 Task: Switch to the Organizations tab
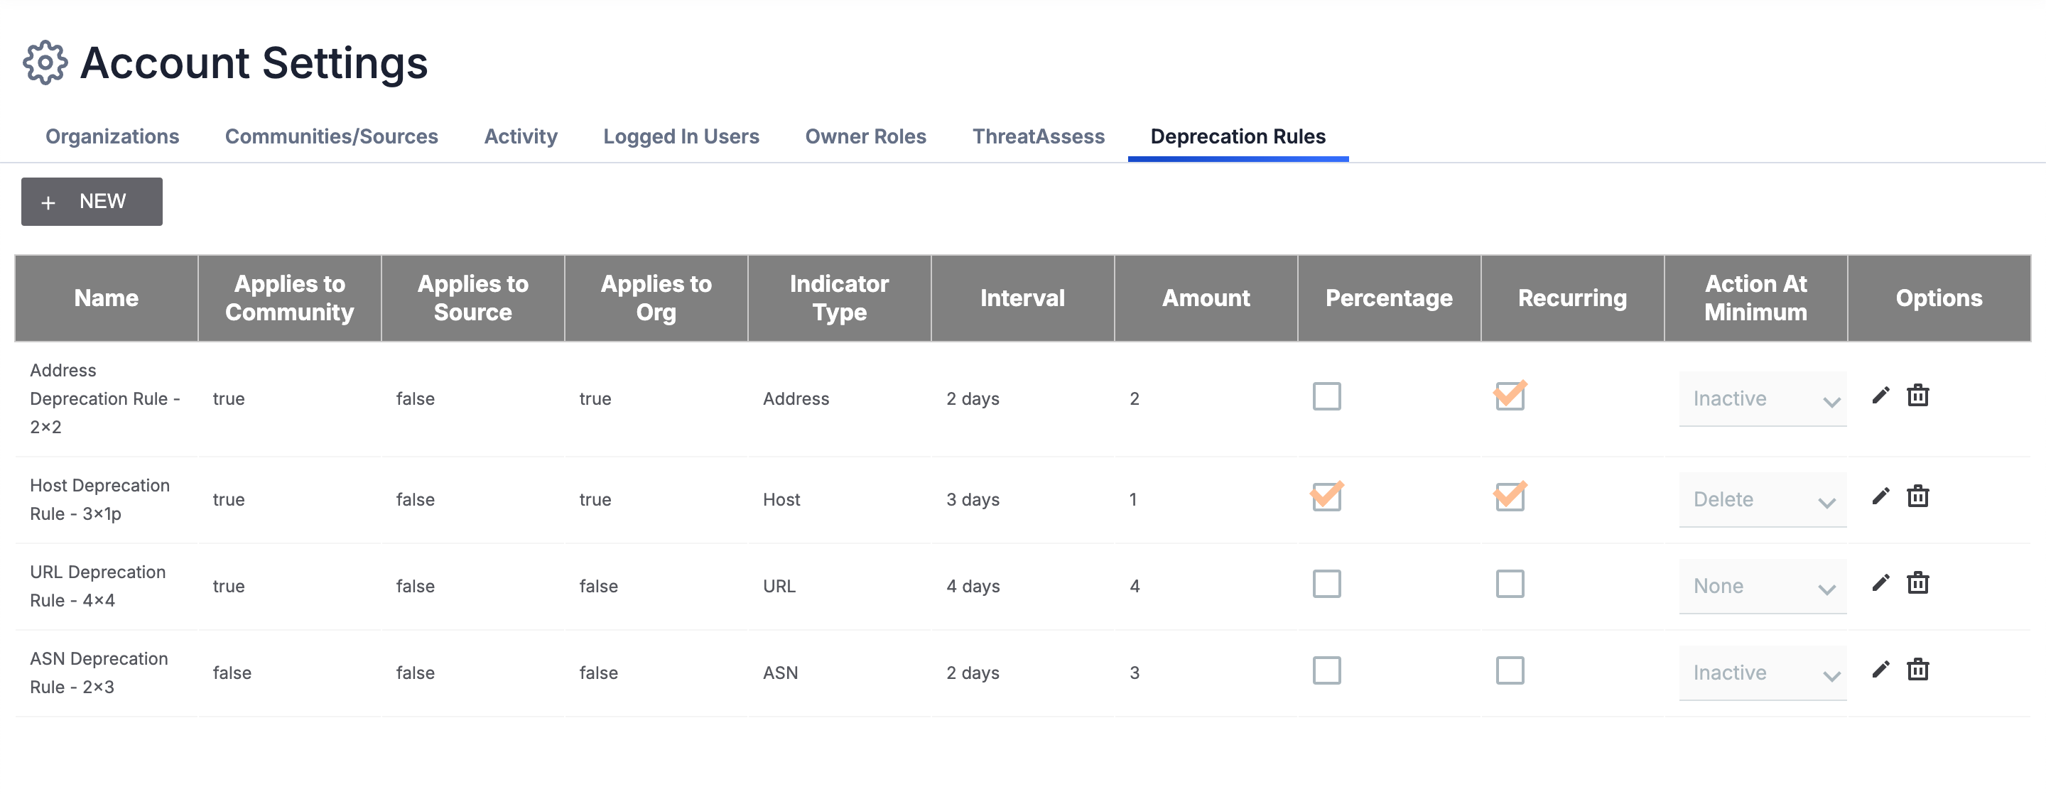(111, 136)
